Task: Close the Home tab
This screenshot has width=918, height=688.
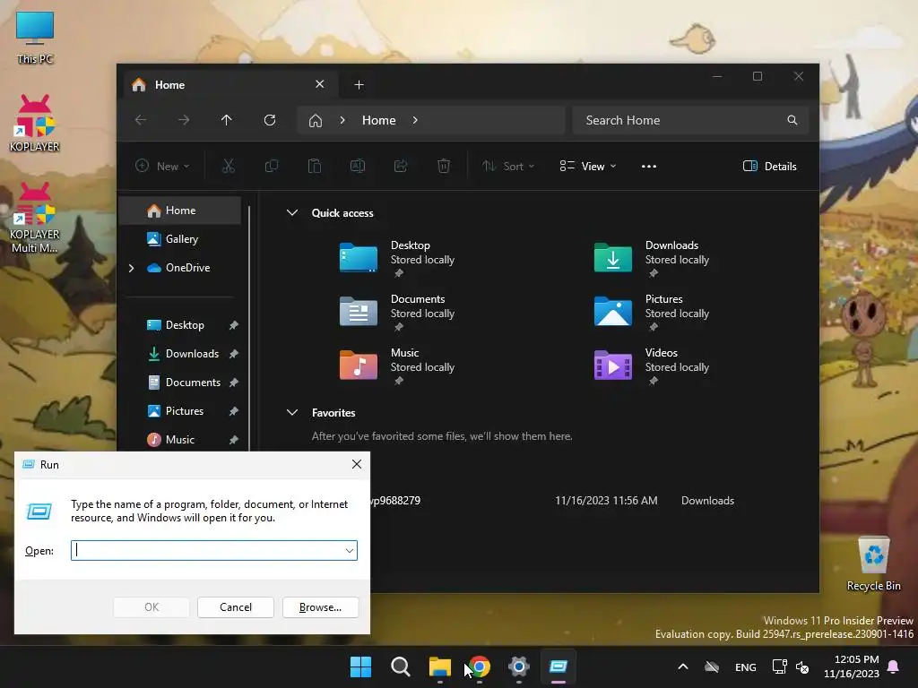Action: pyautogui.click(x=320, y=84)
